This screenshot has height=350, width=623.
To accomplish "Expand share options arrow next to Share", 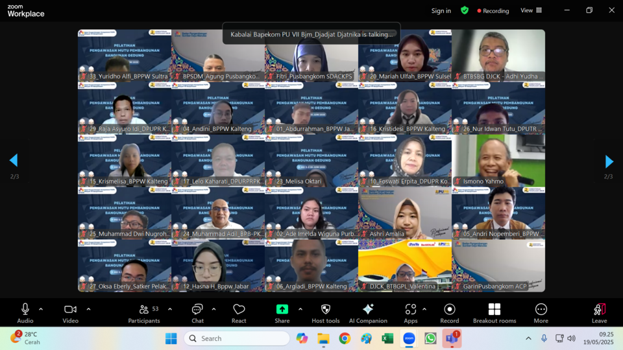I will click(300, 309).
